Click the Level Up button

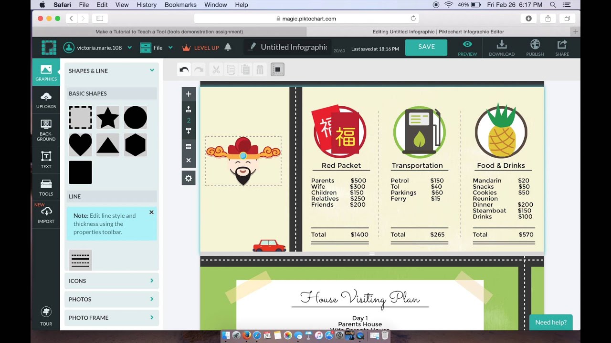point(200,48)
